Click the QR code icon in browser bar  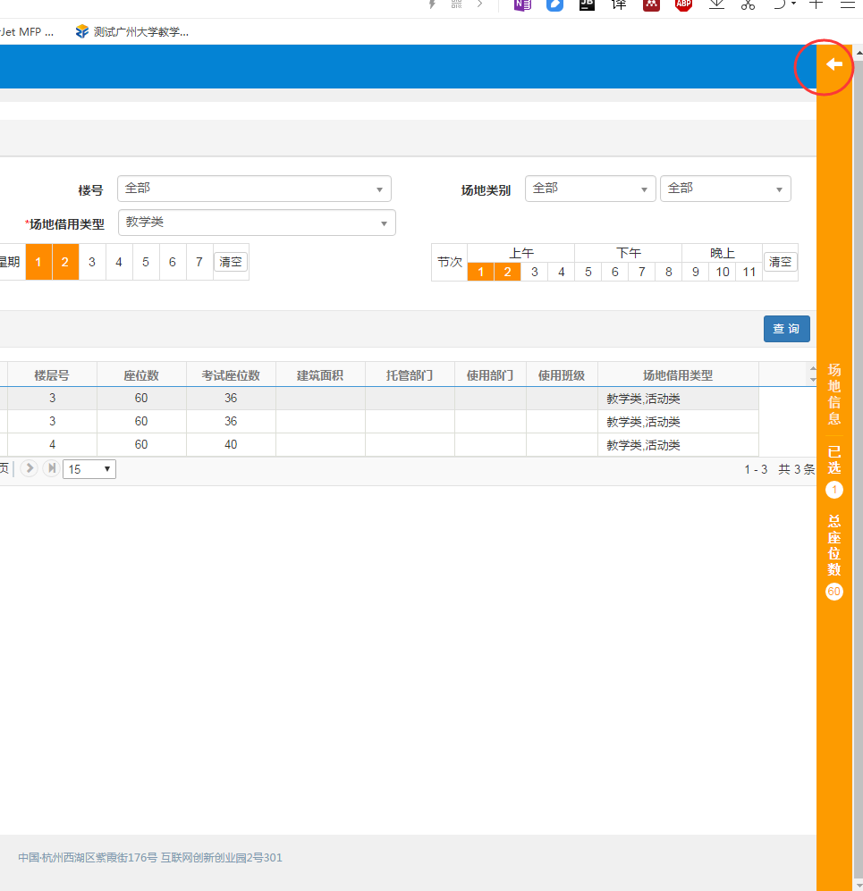pos(456,4)
